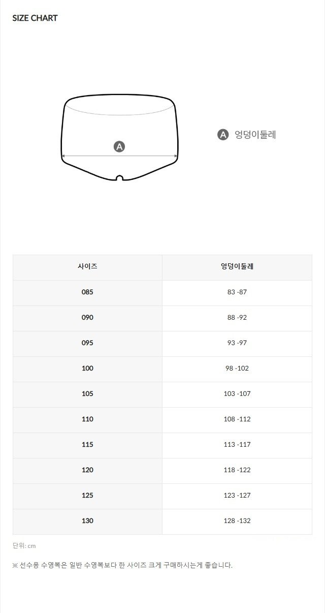Click the A legend badge beside 엉덩이둘레
This screenshot has width=325, height=613.
[x=223, y=135]
